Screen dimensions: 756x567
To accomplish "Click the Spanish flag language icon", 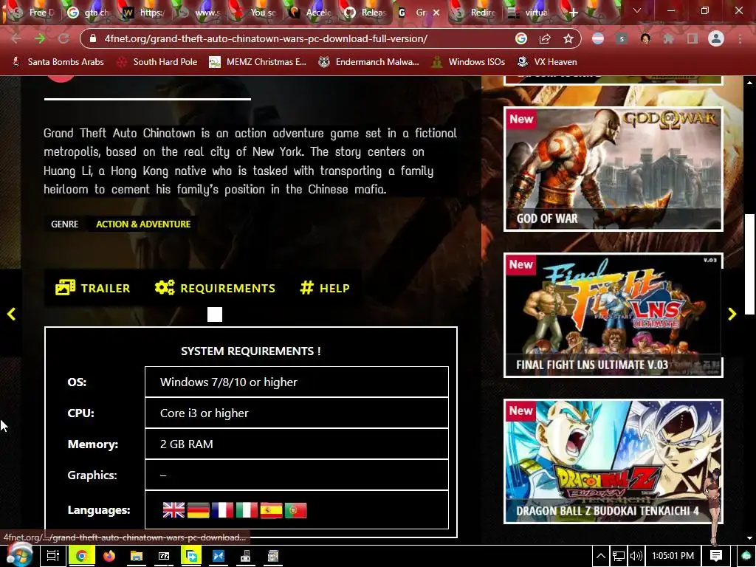I will pos(272,510).
